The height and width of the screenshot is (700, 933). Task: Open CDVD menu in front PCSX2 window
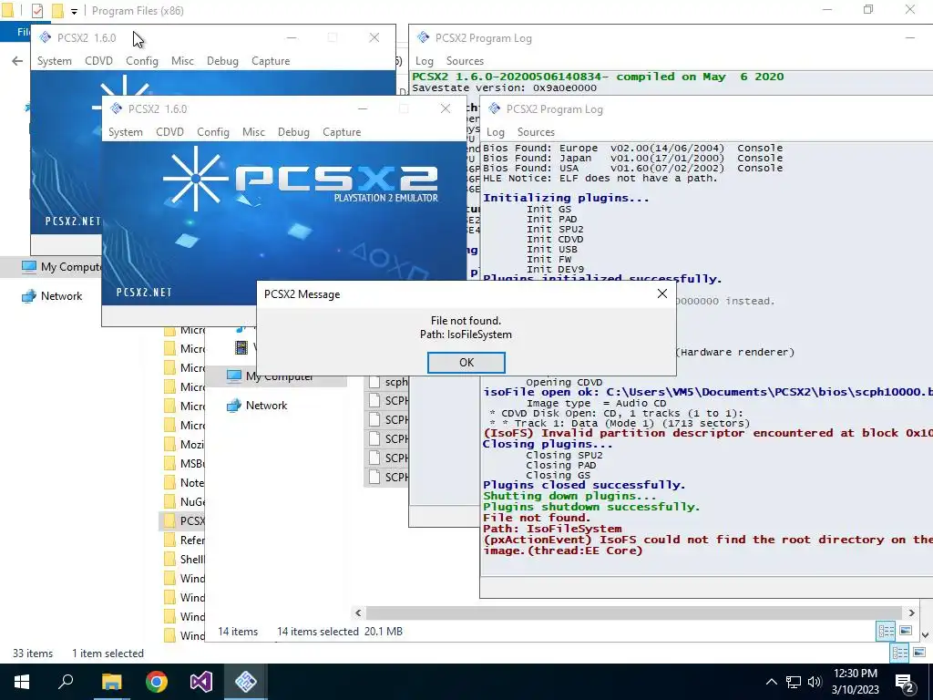[169, 132]
